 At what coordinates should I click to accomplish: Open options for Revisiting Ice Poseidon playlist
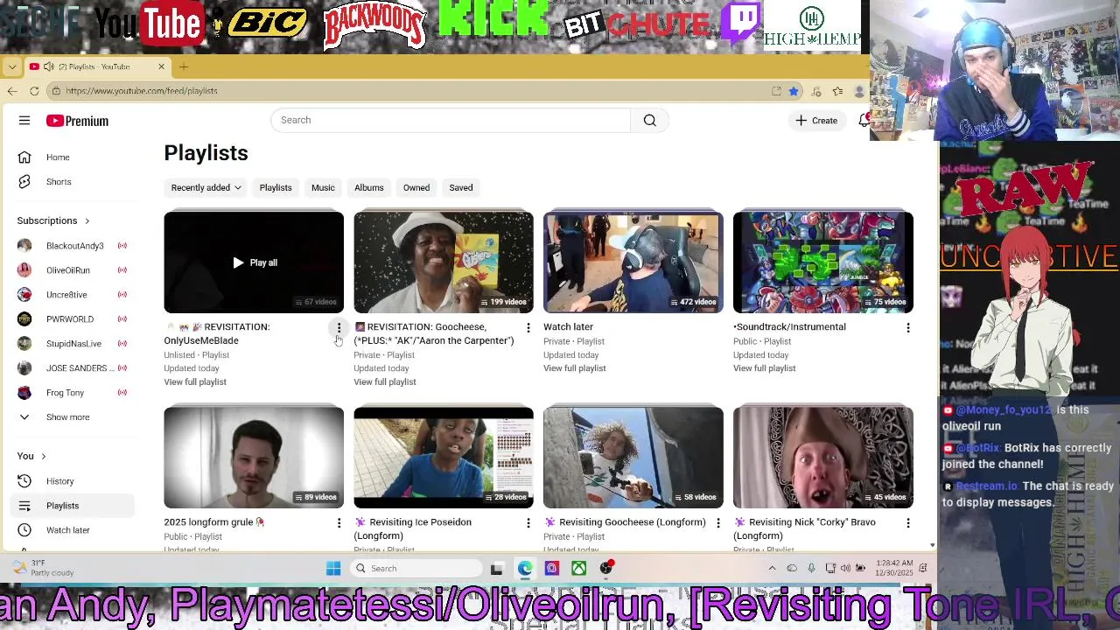click(528, 523)
